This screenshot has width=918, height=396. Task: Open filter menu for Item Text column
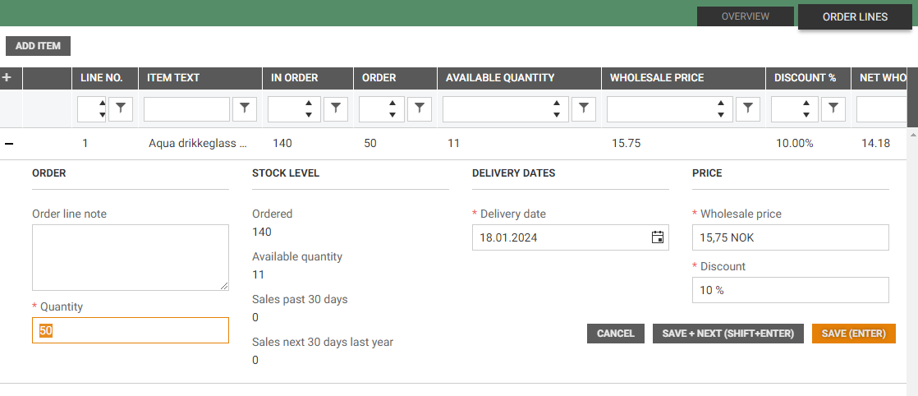pyautogui.click(x=245, y=108)
